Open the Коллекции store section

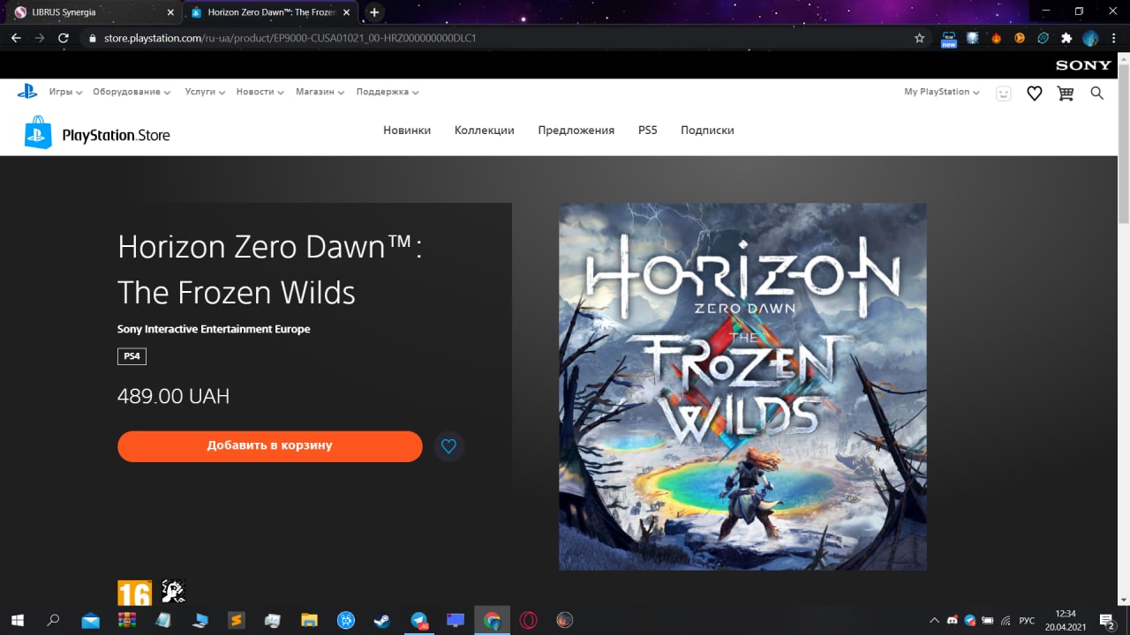point(485,130)
